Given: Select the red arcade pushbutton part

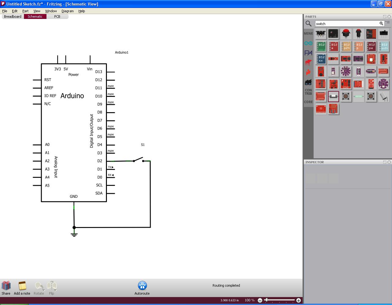Looking at the screenshot, I should (346, 34).
